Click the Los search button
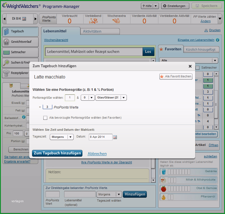The image size is (225, 214). pyautogui.click(x=148, y=52)
